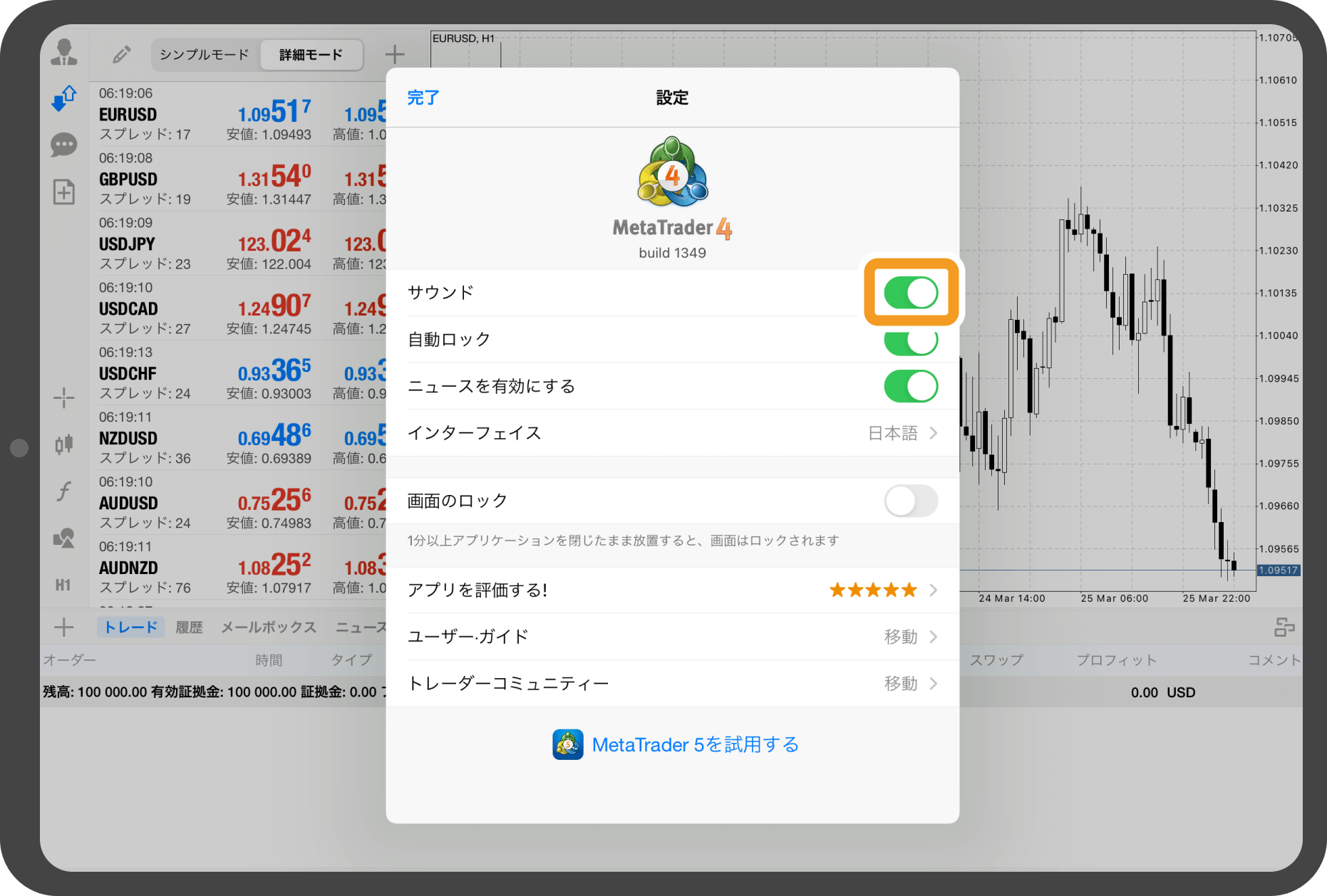This screenshot has width=1327, height=896.
Task: Disable the サウンド sound toggle
Action: 911,292
